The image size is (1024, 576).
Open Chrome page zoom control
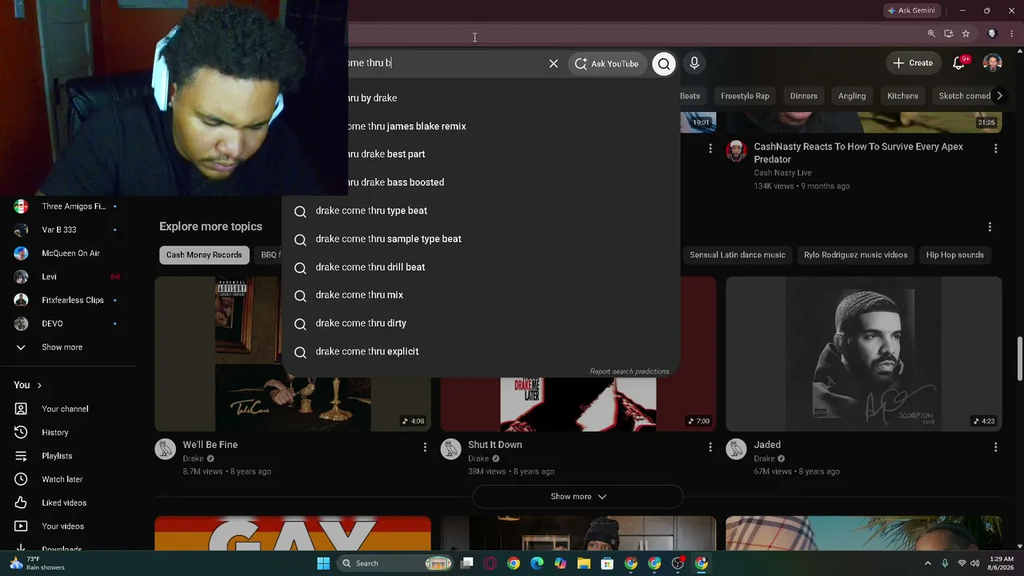click(x=931, y=34)
